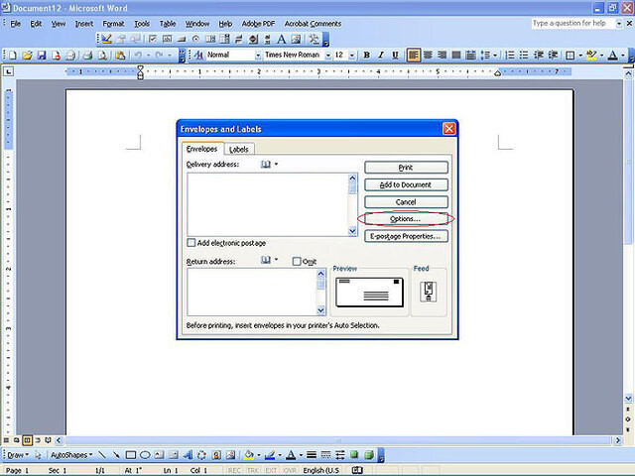Enable the Add electronic postage checkbox
This screenshot has height=476, width=635.
(191, 243)
